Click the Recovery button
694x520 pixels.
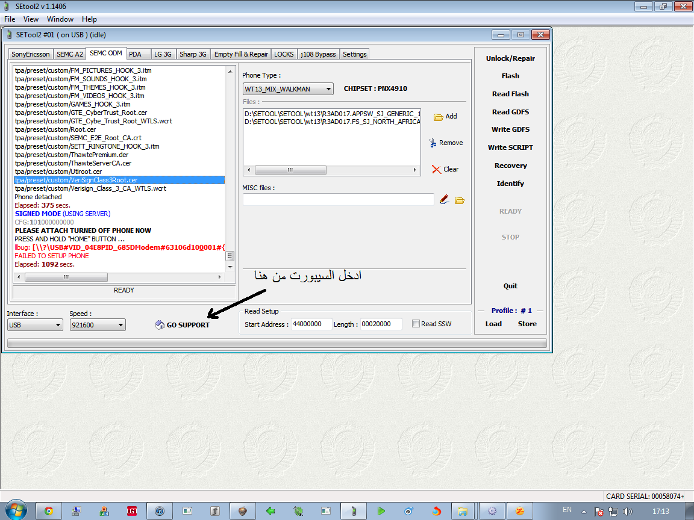coord(510,166)
